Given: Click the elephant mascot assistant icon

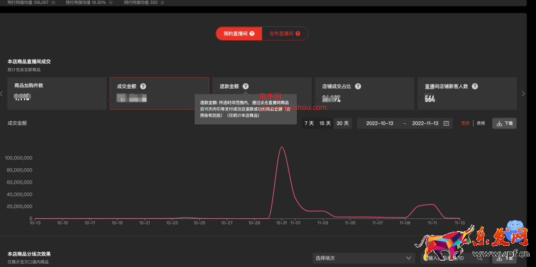Looking at the screenshot, I should point(514,230).
